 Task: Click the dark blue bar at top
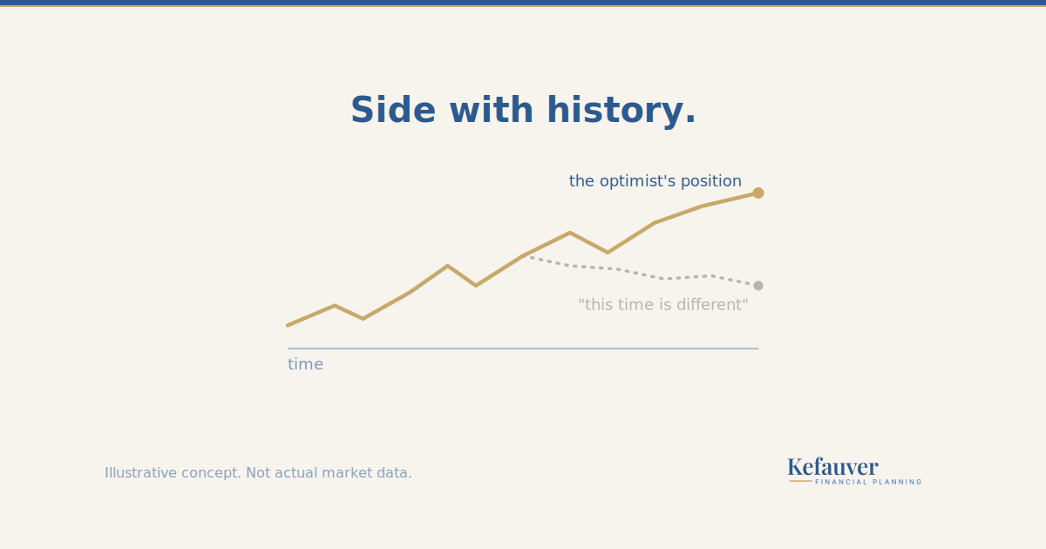tap(523, 3)
